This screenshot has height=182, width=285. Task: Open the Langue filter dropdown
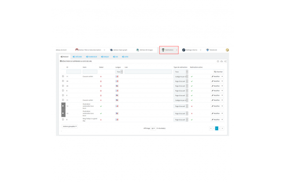119,72
